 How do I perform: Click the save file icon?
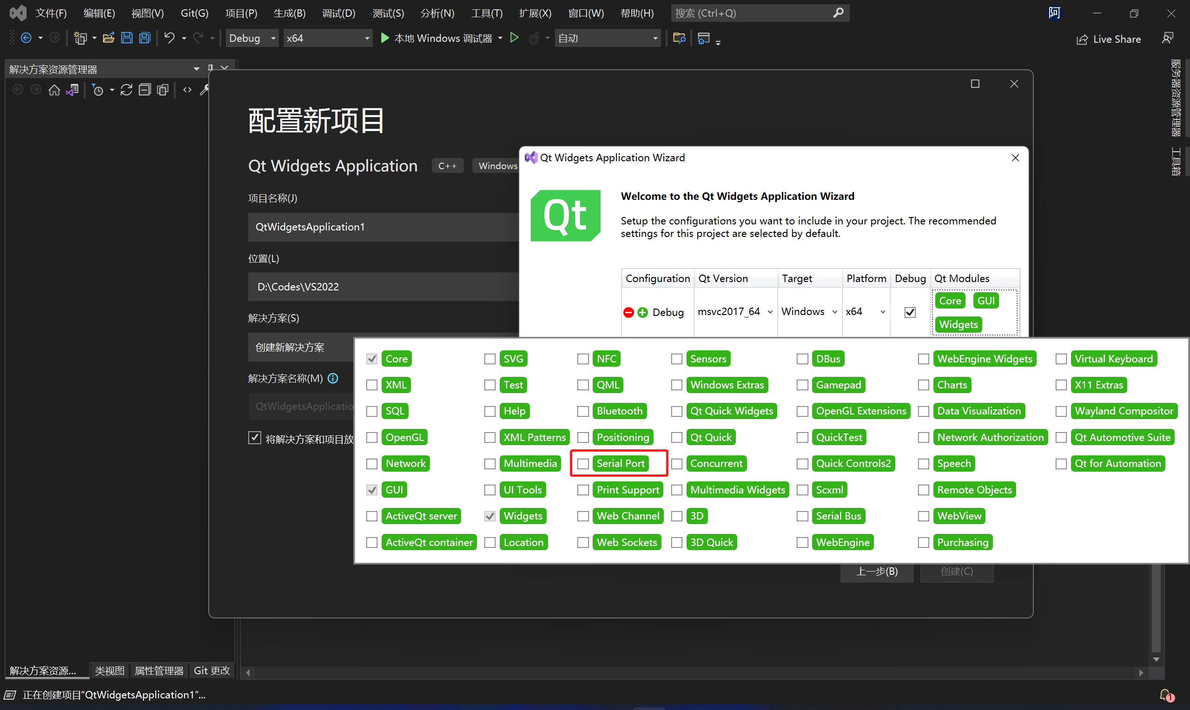pyautogui.click(x=127, y=38)
